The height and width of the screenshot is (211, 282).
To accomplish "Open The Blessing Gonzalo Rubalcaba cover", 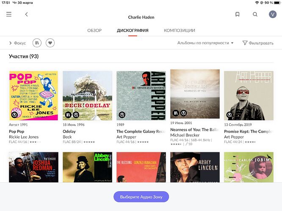I will point(141,167).
